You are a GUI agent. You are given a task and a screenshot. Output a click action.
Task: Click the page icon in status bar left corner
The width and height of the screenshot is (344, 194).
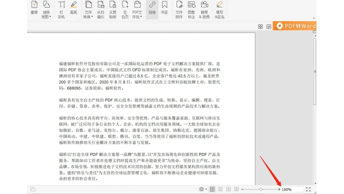[33, 189]
